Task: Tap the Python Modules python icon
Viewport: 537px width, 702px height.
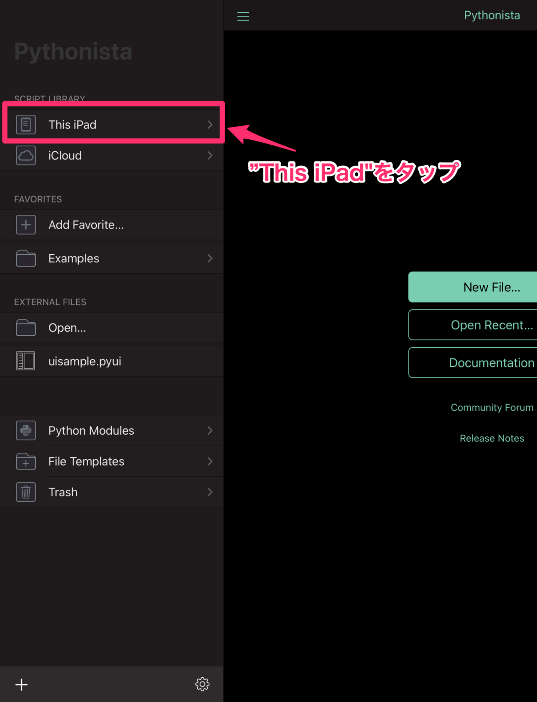Action: click(x=26, y=430)
